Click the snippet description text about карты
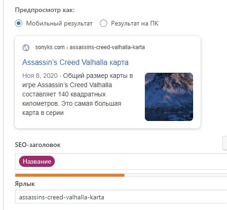The height and width of the screenshot is (210, 227). (x=78, y=94)
